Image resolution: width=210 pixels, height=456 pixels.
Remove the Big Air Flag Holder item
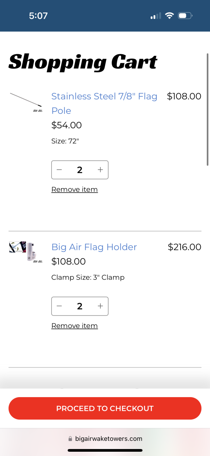click(x=74, y=325)
